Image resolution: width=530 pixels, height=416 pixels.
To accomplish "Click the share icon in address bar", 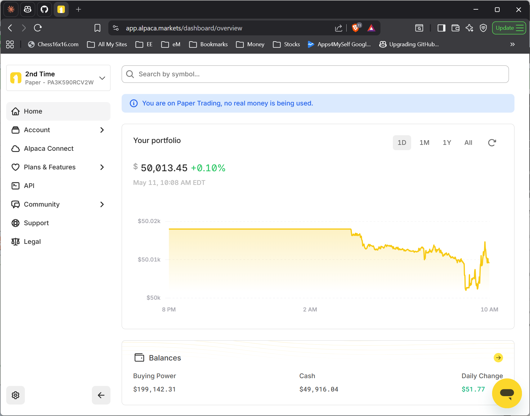I will tap(339, 28).
